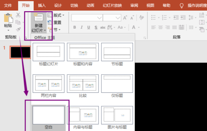
Task: Click the Format Painter brush icon
Action: pyautogui.click(x=18, y=29)
